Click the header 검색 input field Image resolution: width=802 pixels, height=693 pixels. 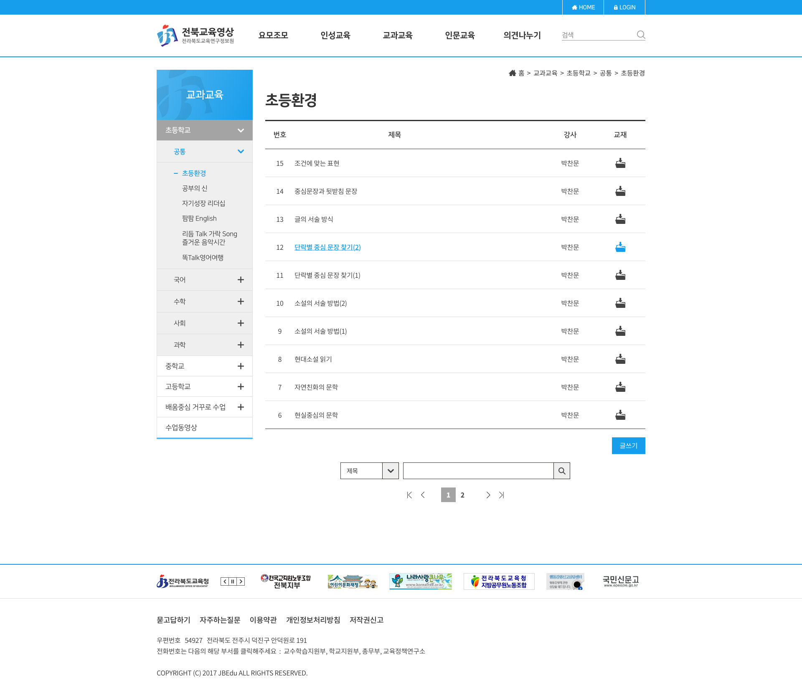pos(598,35)
